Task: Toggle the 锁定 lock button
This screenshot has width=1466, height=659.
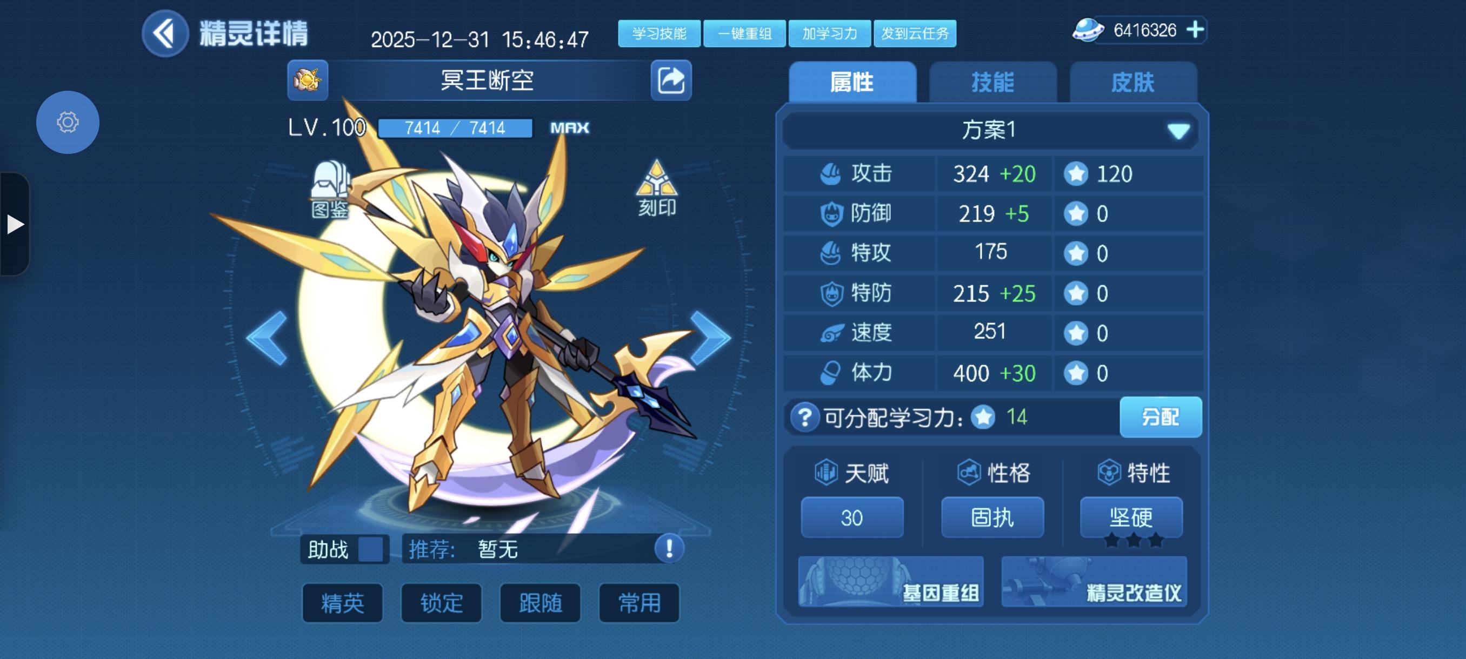Action: pos(442,603)
